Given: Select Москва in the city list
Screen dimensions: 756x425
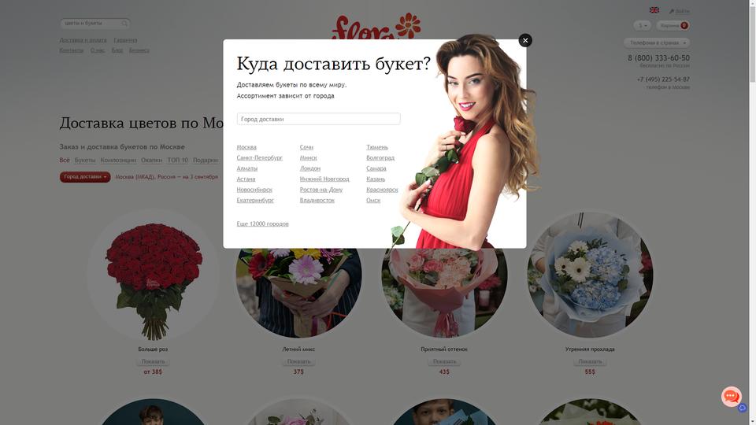Looking at the screenshot, I should 246,147.
